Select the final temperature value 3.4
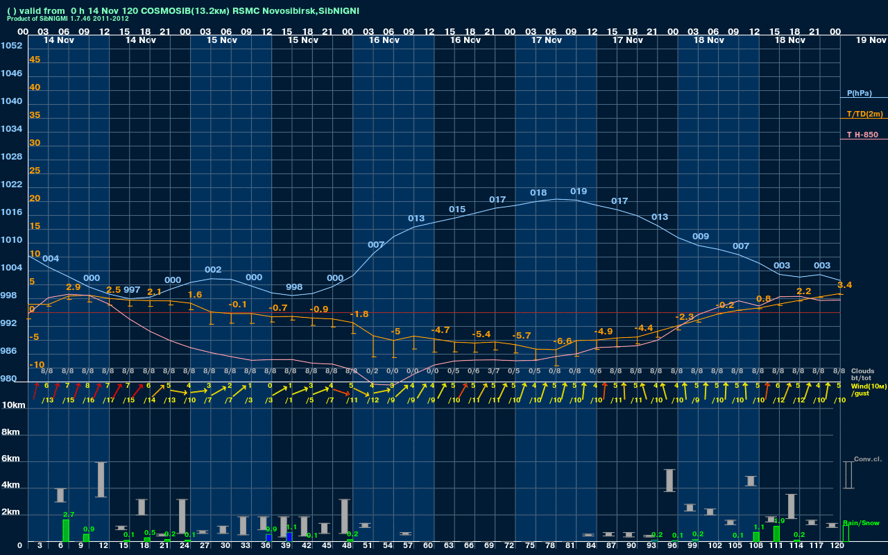 [844, 285]
